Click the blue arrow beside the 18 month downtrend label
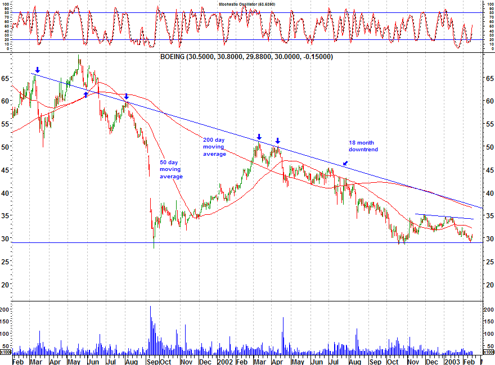 click(x=345, y=163)
